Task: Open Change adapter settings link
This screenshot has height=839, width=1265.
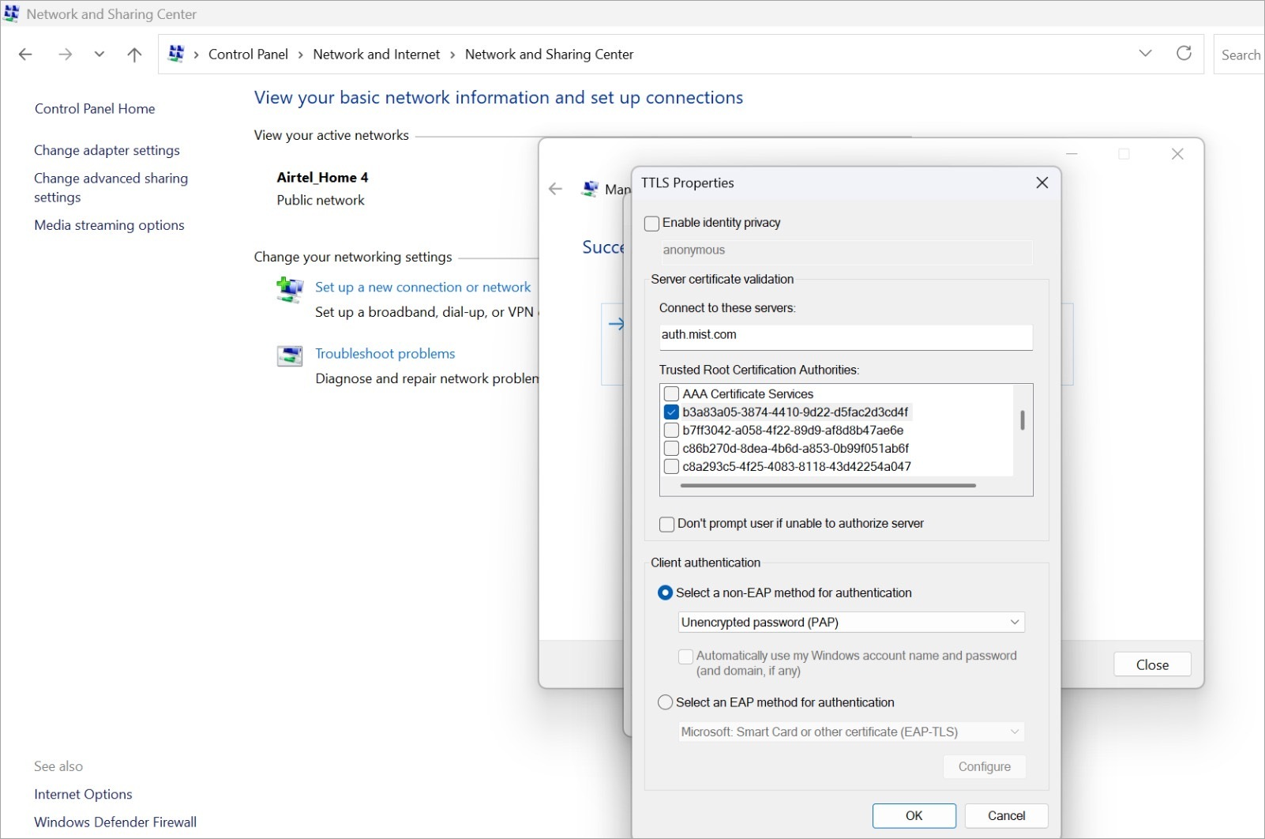Action: tap(107, 150)
